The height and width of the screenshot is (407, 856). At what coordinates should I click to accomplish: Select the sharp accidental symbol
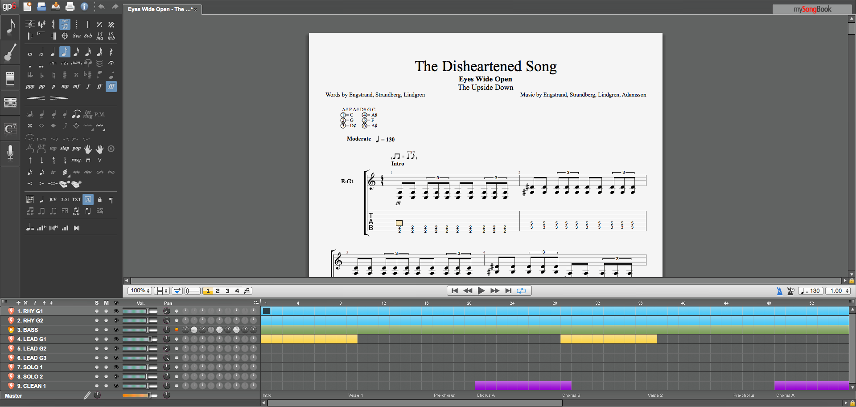65,75
